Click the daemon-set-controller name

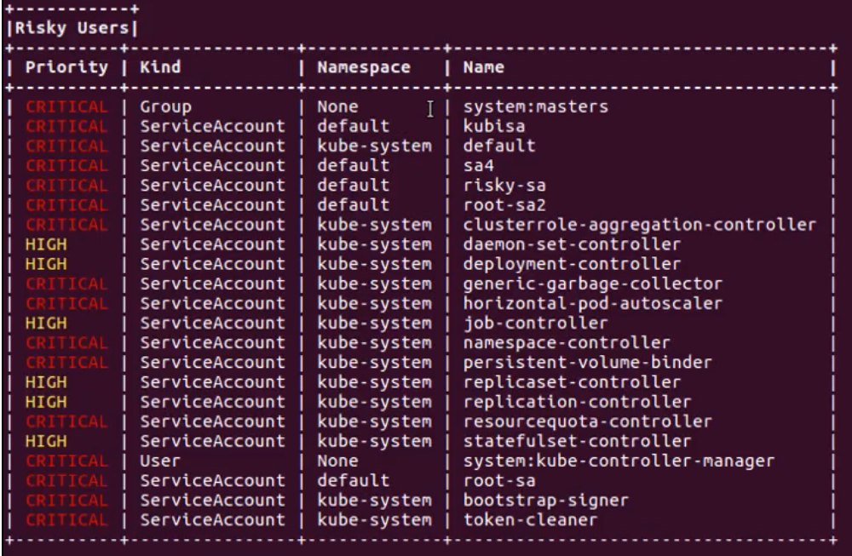click(x=572, y=244)
